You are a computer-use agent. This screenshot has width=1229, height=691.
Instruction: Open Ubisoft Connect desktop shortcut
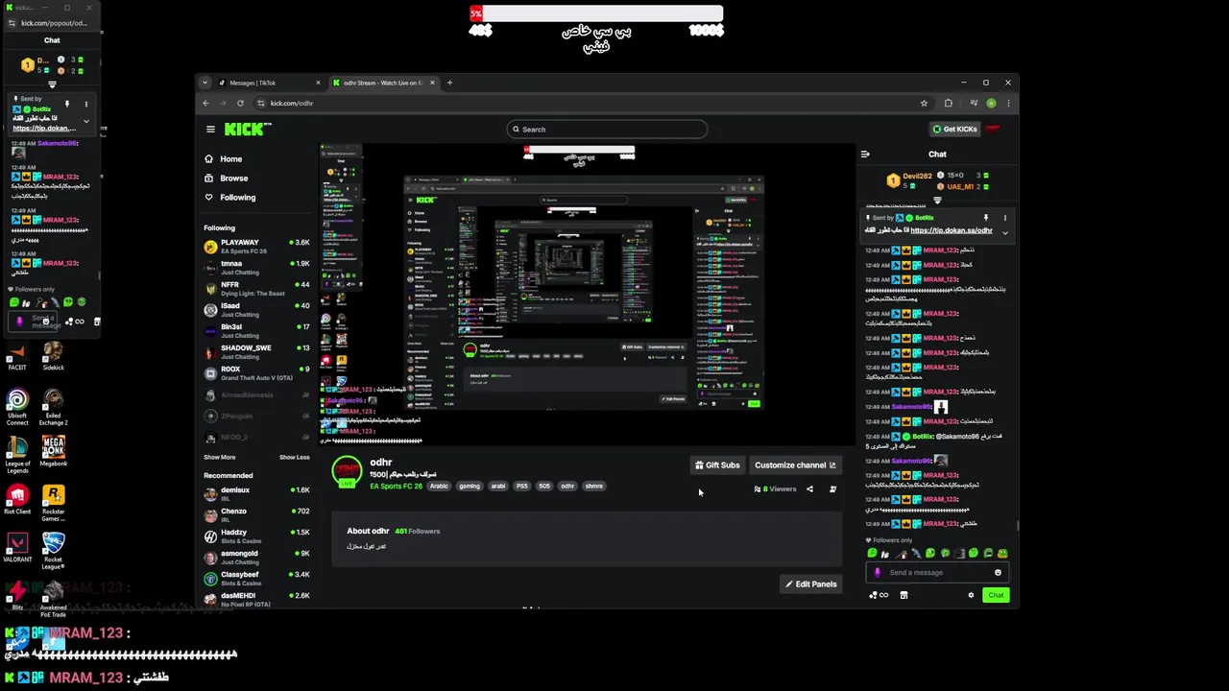click(x=17, y=407)
